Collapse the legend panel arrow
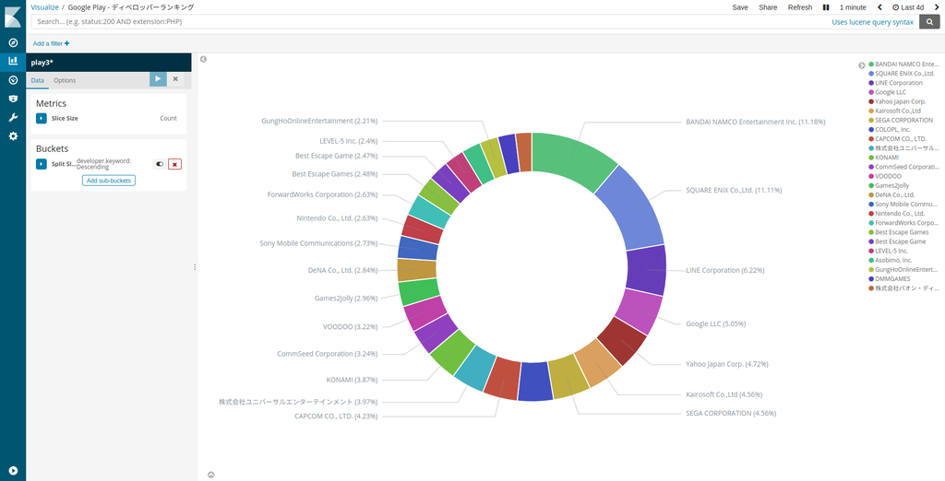The image size is (945, 481). [862, 65]
